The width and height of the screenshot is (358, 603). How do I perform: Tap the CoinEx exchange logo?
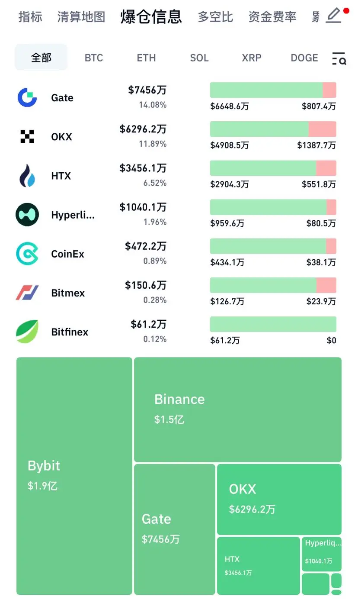(27, 254)
